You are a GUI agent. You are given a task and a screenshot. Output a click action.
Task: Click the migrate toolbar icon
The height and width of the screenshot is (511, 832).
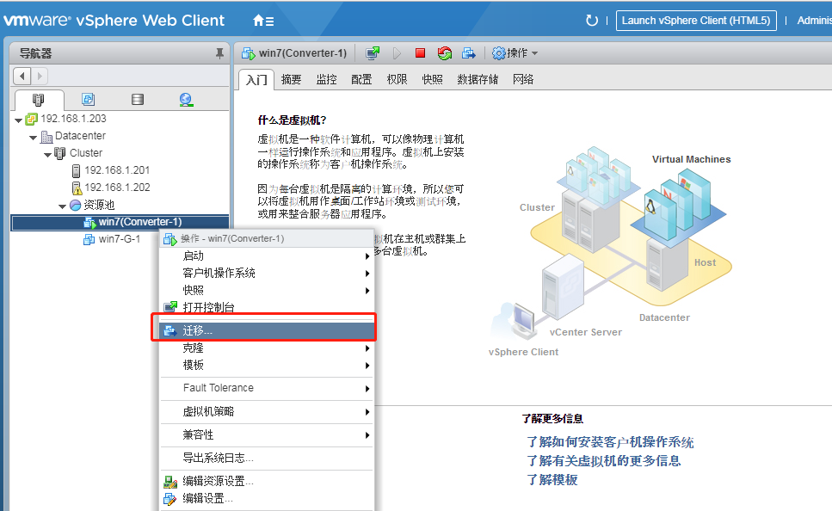click(469, 53)
